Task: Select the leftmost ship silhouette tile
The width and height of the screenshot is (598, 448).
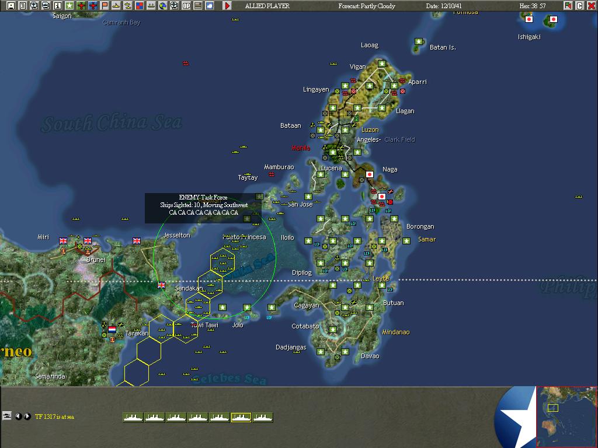Action: [133, 418]
